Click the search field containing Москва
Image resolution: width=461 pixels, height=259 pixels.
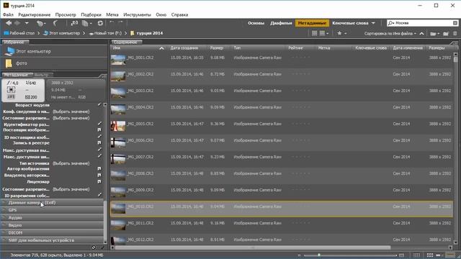[x=422, y=23]
